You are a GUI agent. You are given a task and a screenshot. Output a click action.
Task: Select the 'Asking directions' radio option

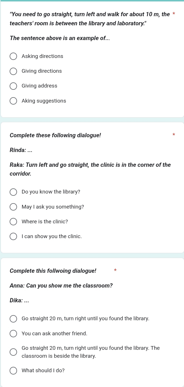pos(13,56)
